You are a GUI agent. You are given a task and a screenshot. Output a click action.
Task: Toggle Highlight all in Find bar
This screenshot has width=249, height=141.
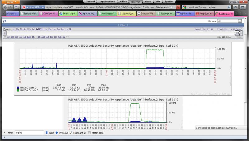[x=78, y=133]
